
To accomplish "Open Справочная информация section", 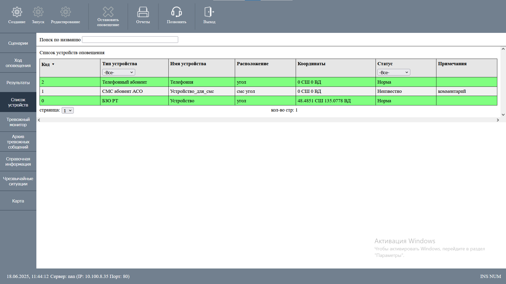I will pos(18,161).
